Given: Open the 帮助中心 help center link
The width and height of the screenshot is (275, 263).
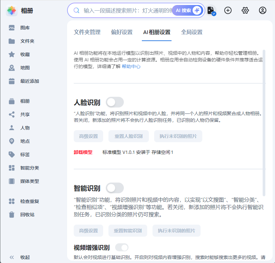Looking at the screenshot, I should tap(131, 66).
